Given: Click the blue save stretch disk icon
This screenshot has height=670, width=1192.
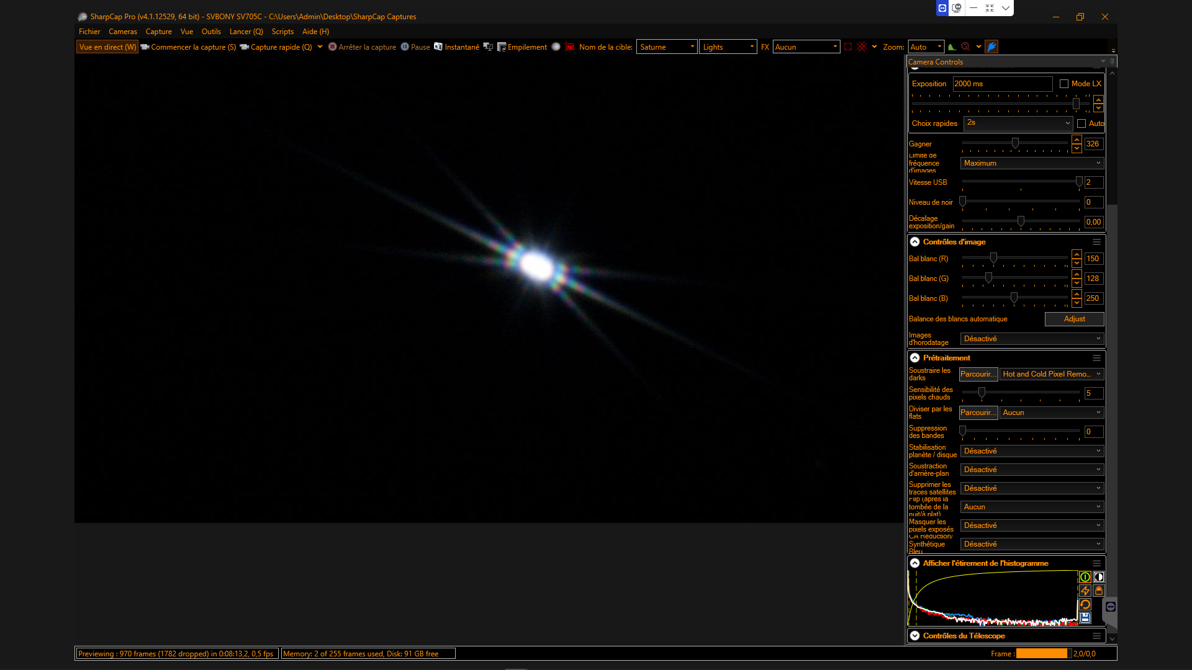Looking at the screenshot, I should tap(1085, 618).
